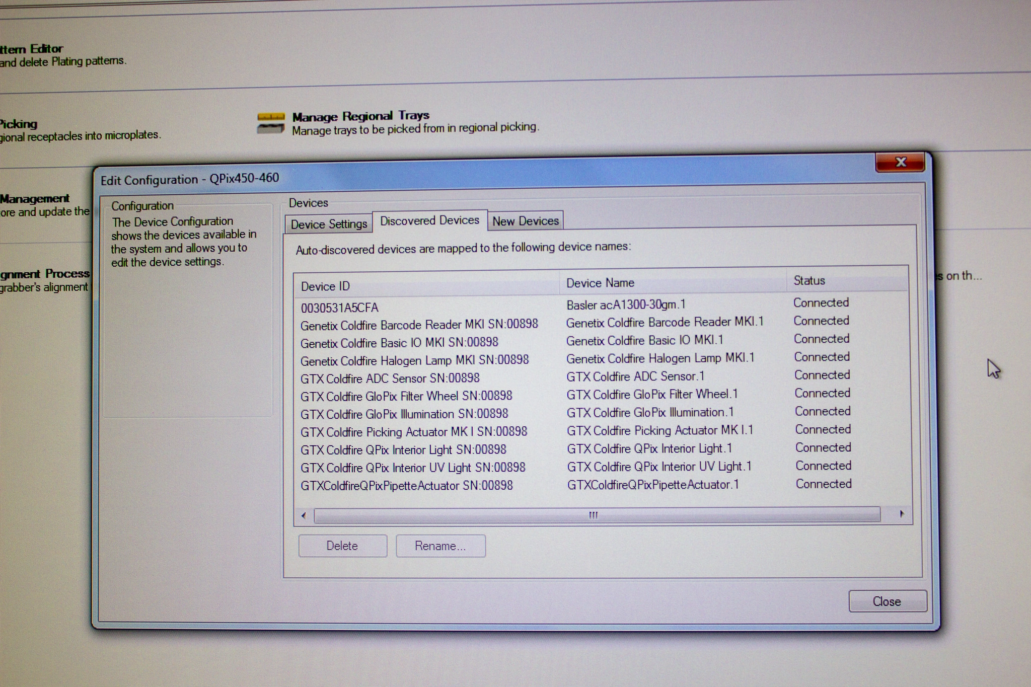Click device name GTXColdfireQPixPipetteActuator.1

pos(653,485)
